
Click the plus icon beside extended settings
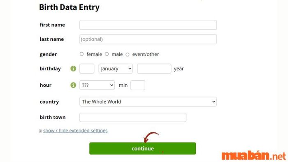pyautogui.click(x=40, y=131)
